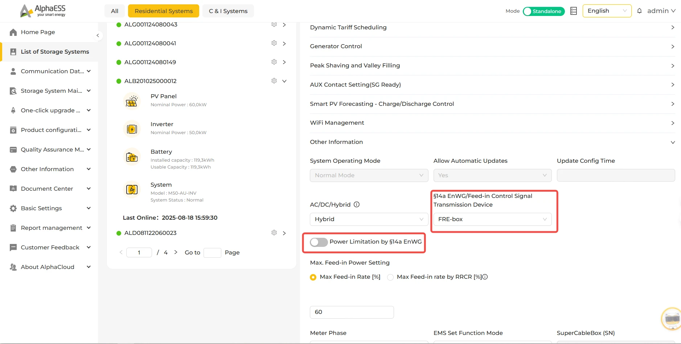Click the notification bell icon
This screenshot has height=344, width=681.
coord(639,11)
